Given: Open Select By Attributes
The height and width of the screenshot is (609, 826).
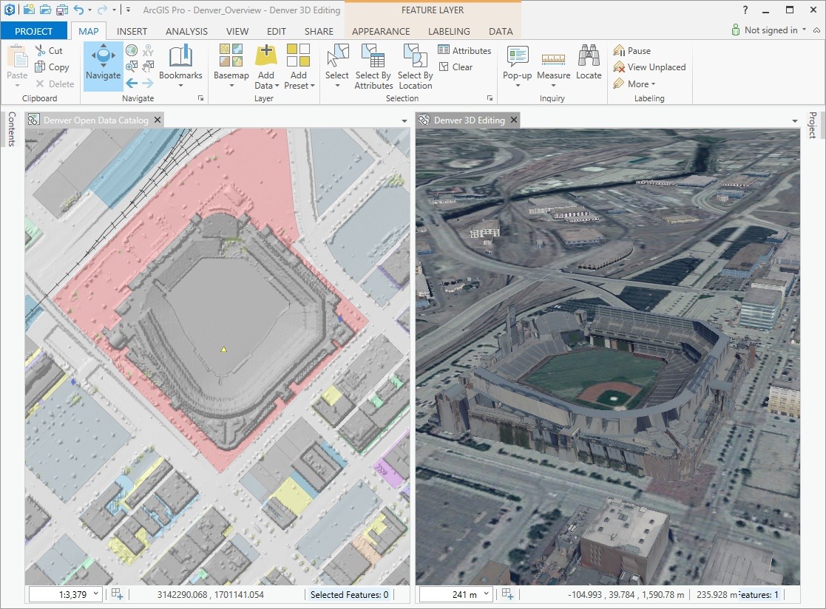Looking at the screenshot, I should (373, 67).
